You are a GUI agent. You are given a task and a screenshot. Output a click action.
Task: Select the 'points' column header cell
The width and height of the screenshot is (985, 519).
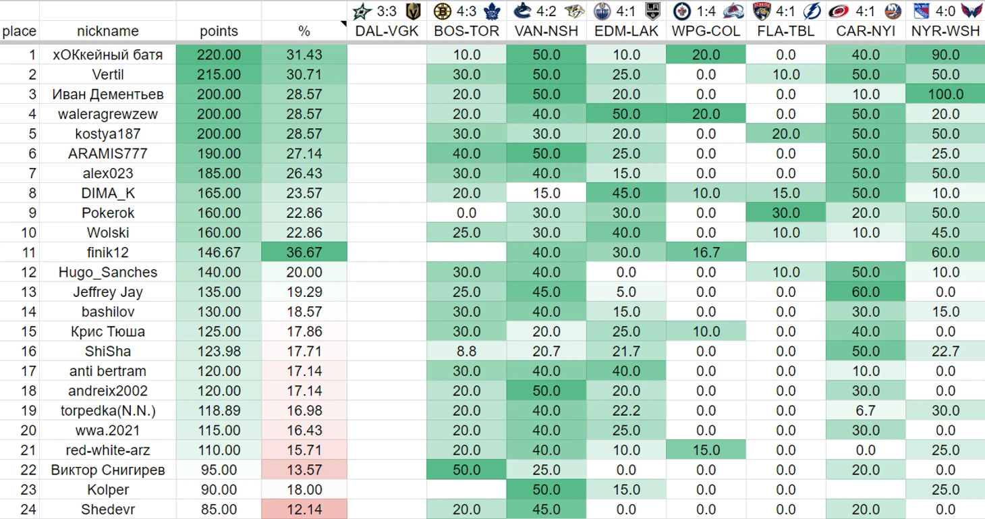(219, 31)
